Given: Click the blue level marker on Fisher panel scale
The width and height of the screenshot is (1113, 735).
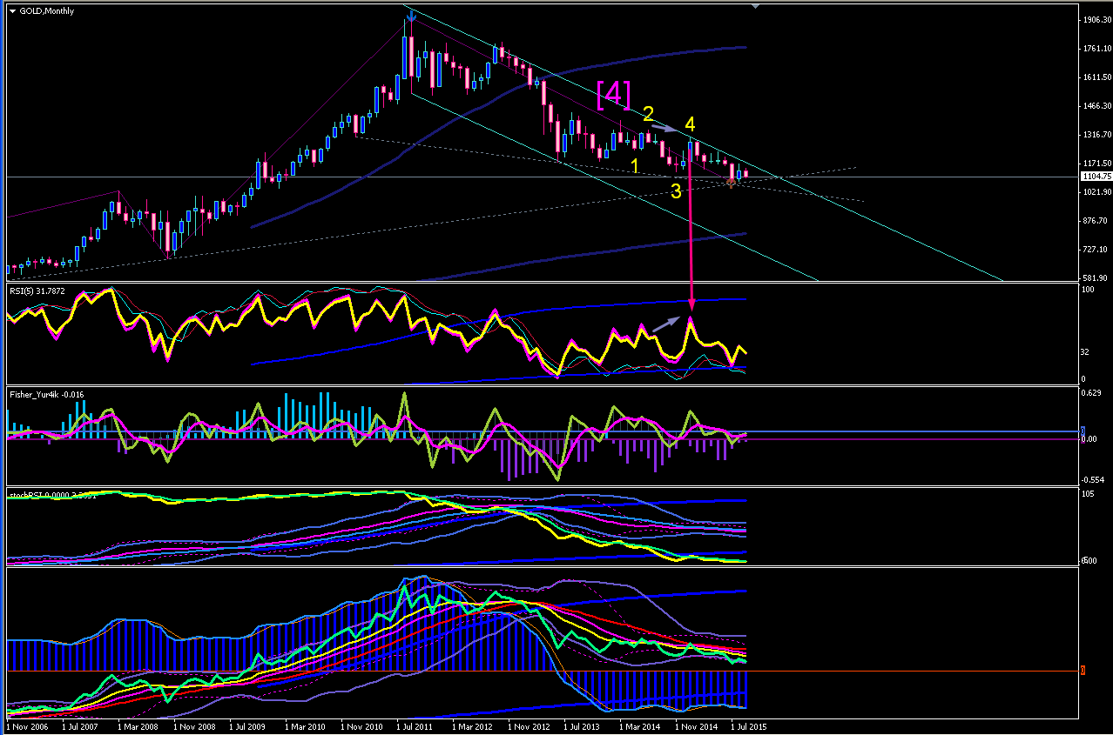Looking at the screenshot, I should pyautogui.click(x=1083, y=431).
